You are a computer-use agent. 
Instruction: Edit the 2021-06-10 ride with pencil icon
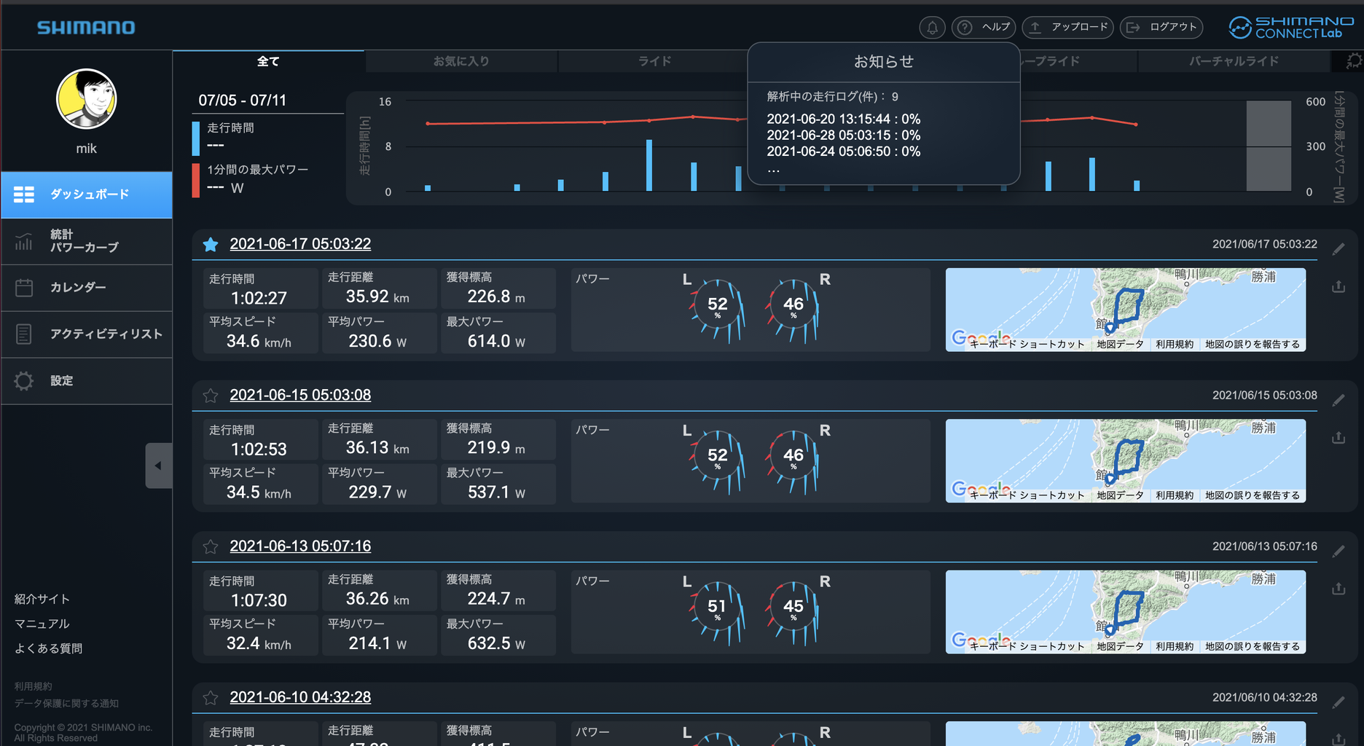1338,702
